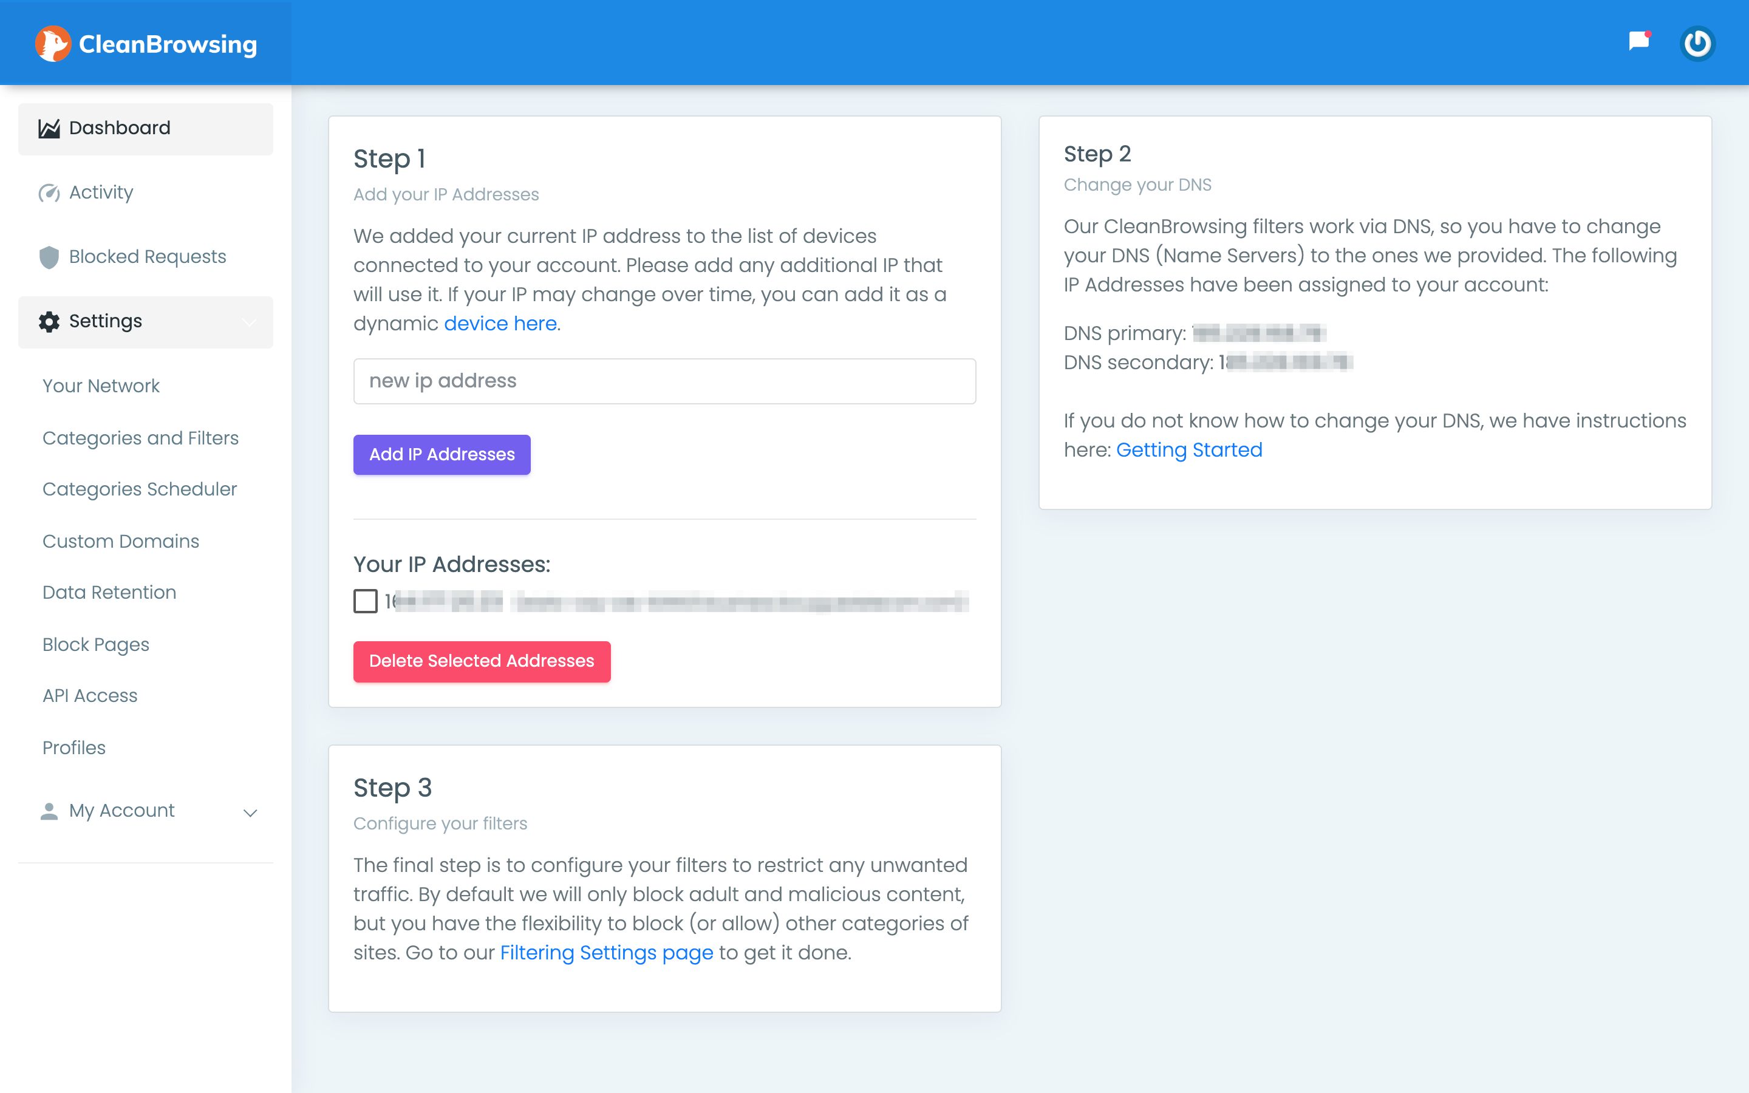Click the Settings gear icon

tap(49, 322)
